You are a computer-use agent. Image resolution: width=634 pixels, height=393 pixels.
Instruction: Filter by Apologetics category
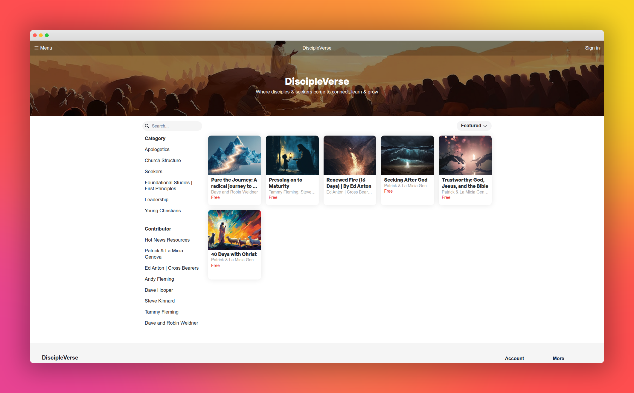(157, 149)
